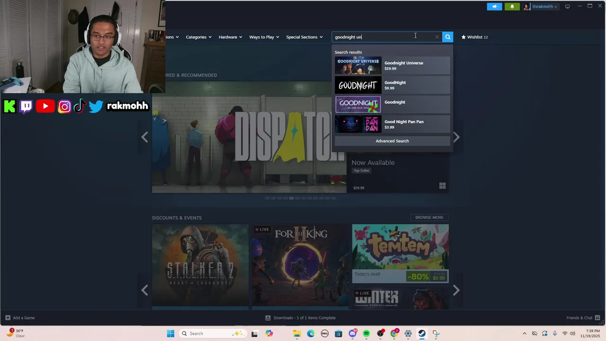Image resolution: width=606 pixels, height=341 pixels.
Task: Open the Friends & Chat icon
Action: click(x=597, y=317)
